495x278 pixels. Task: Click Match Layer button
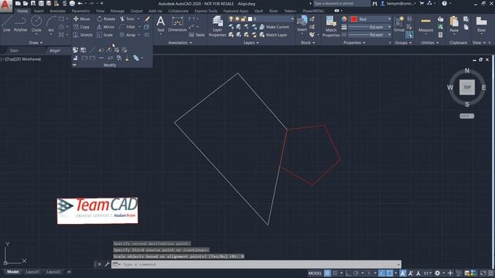pos(273,35)
